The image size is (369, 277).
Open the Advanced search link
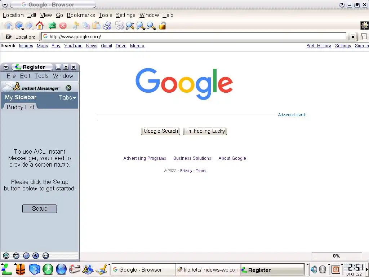(x=292, y=115)
